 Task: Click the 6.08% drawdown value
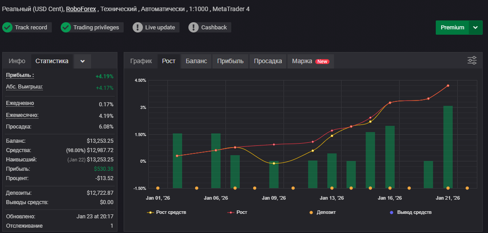(x=106, y=127)
